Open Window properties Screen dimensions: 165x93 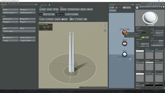[27, 13]
